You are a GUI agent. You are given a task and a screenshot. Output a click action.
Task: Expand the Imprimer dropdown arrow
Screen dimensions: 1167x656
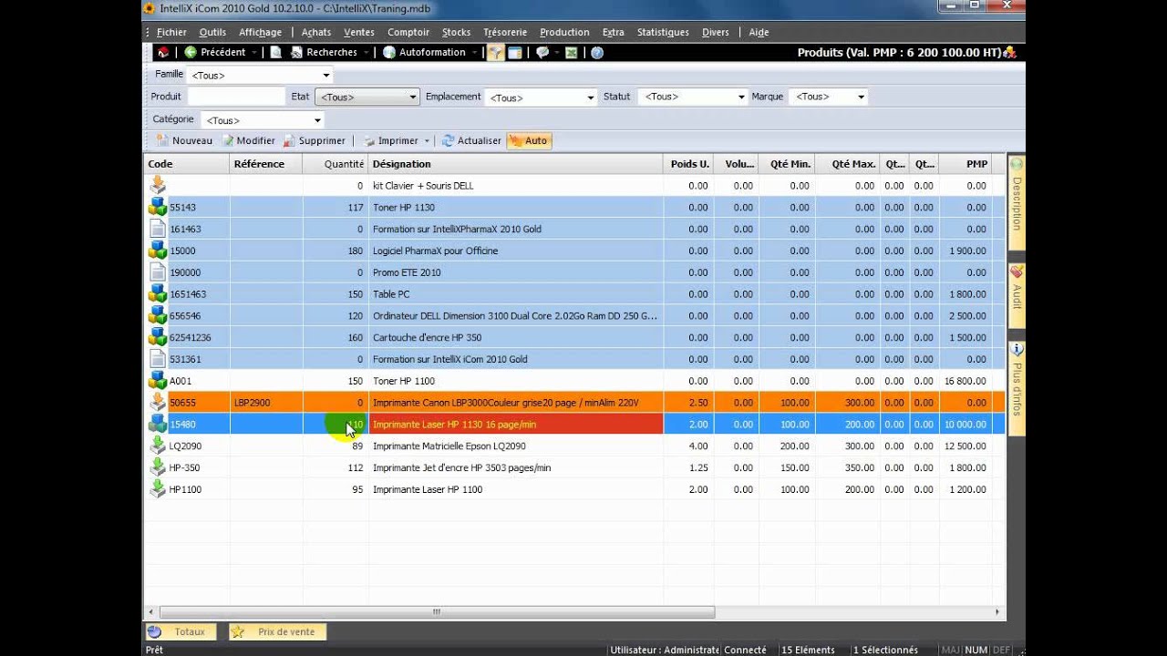pos(427,141)
